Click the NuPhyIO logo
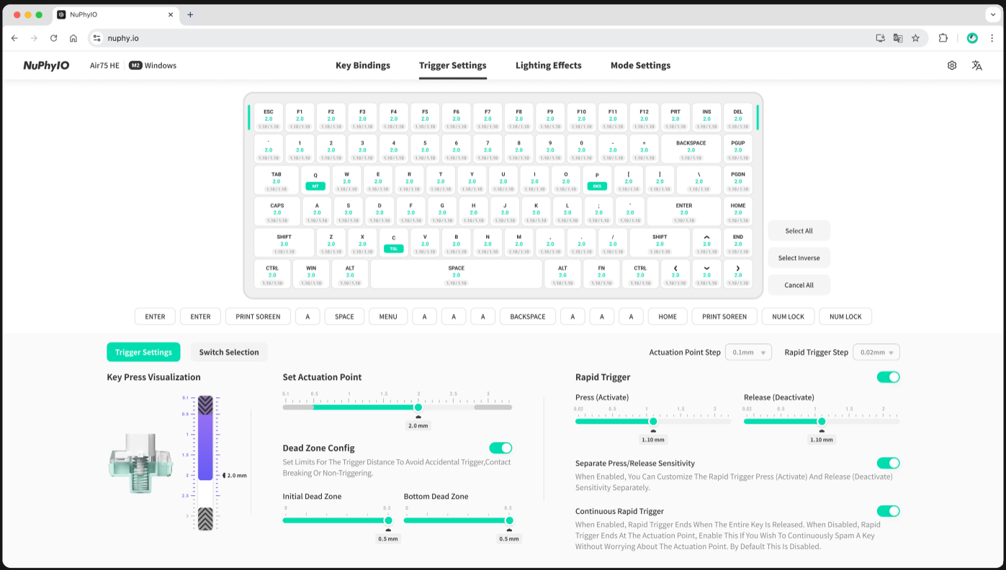Viewport: 1006px width, 570px height. 46,65
